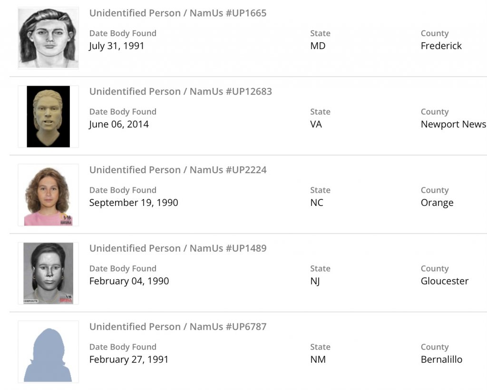Click the NC state value
Image resolution: width=487 pixels, height=390 pixels.
(317, 203)
